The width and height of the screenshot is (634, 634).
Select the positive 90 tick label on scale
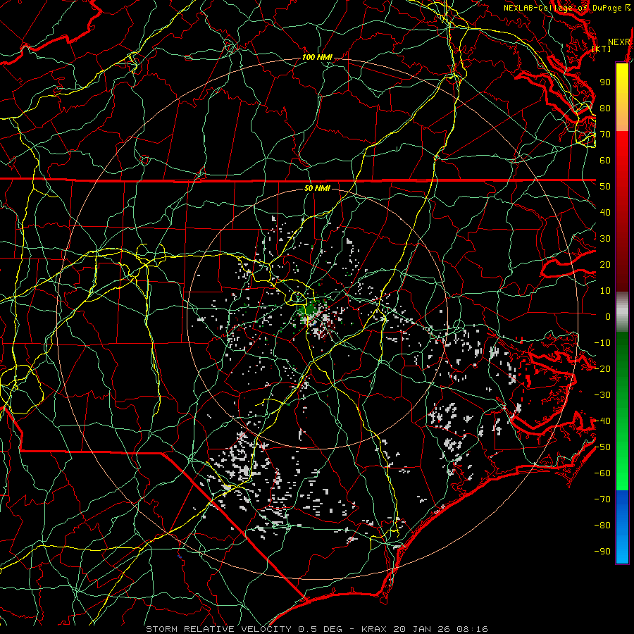point(605,82)
